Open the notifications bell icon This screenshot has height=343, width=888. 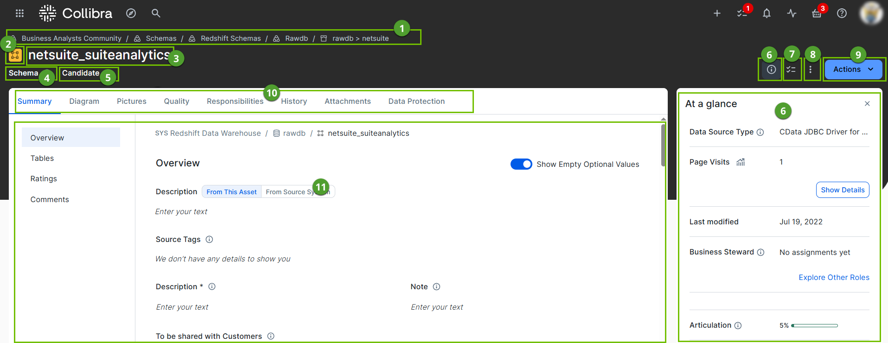pyautogui.click(x=767, y=13)
